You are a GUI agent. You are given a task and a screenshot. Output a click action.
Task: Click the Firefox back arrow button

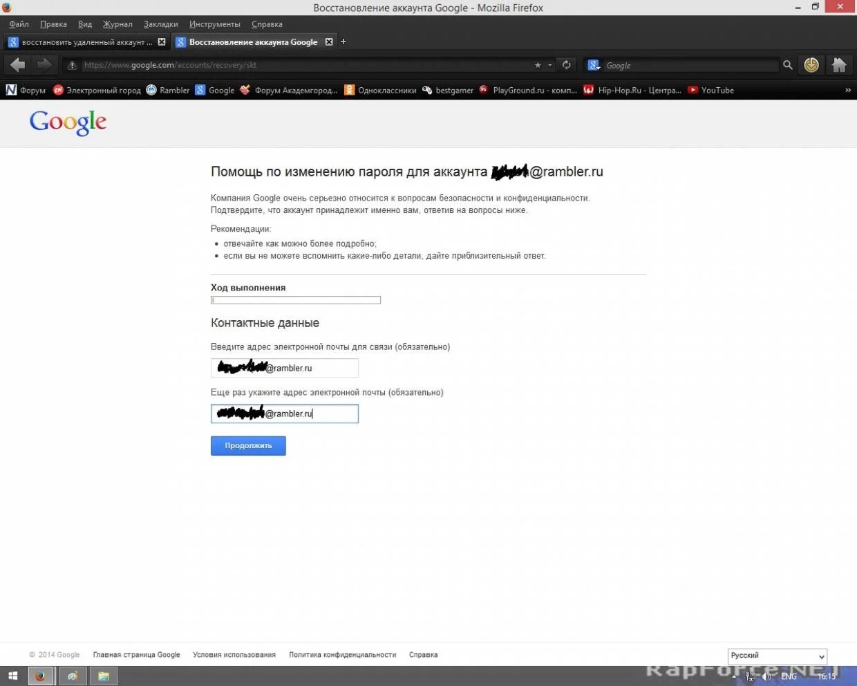18,65
